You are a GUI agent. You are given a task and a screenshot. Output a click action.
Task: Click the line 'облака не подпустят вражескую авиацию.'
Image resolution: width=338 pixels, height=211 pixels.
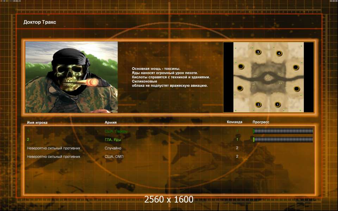click(170, 85)
